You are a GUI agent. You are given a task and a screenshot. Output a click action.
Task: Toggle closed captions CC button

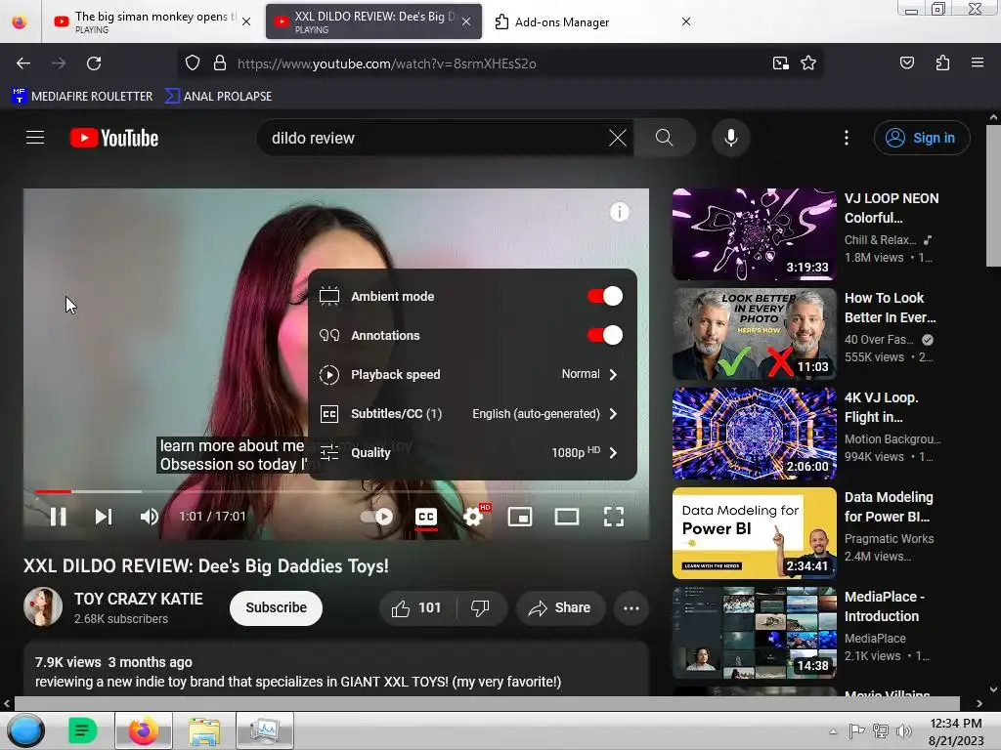(x=426, y=517)
